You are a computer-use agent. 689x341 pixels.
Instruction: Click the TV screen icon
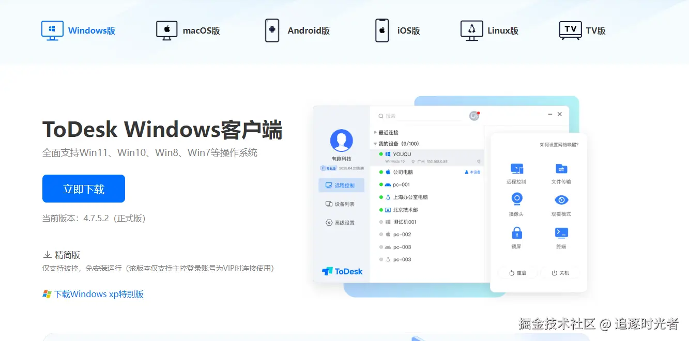pyautogui.click(x=570, y=30)
